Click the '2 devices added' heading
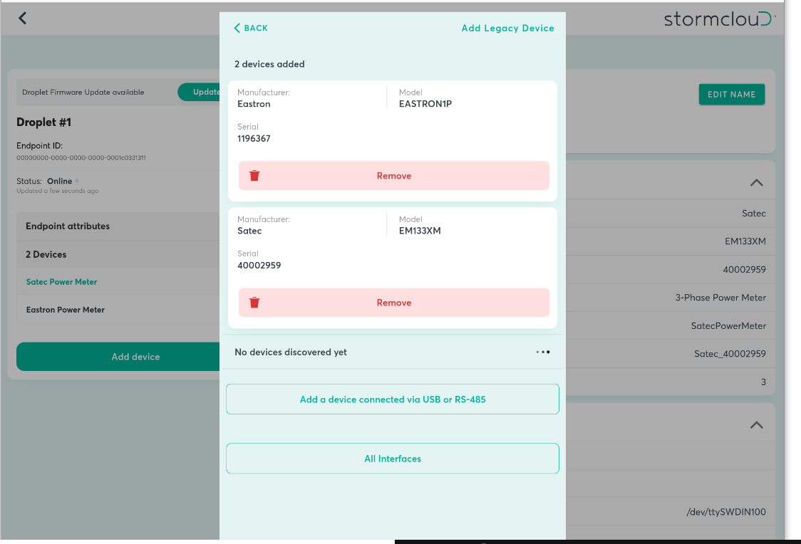Screen dimensions: 801x544 [269, 64]
